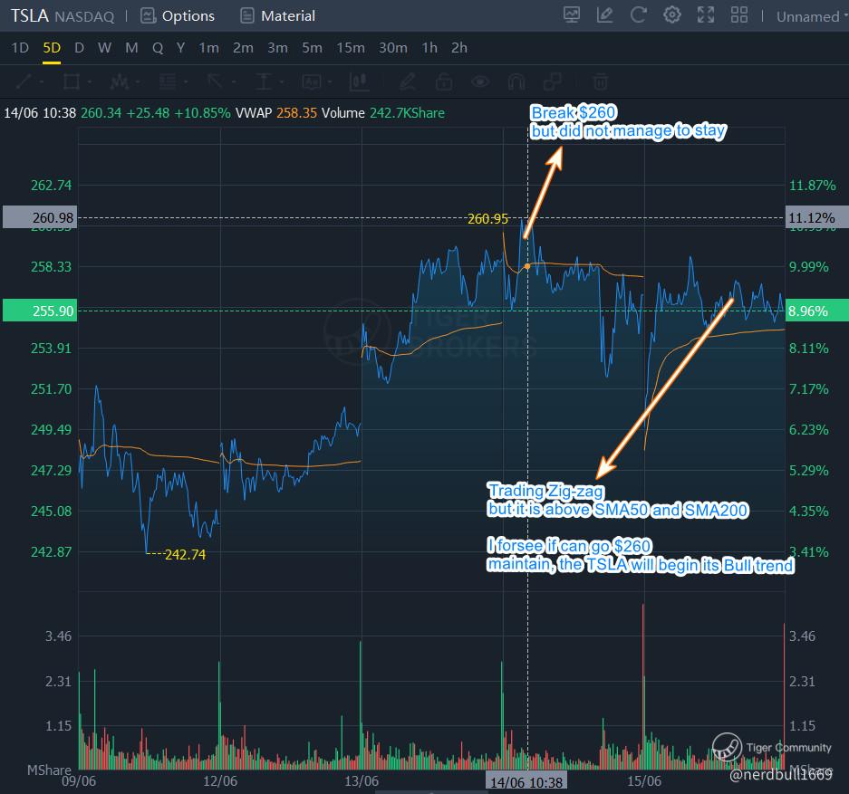Click the 15/06 date axis label
Viewport: 849px width, 794px height.
pyautogui.click(x=644, y=781)
